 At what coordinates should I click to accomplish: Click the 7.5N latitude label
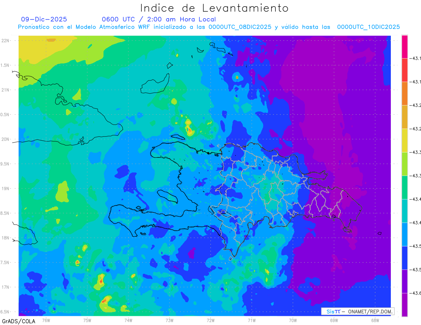coord(5,263)
